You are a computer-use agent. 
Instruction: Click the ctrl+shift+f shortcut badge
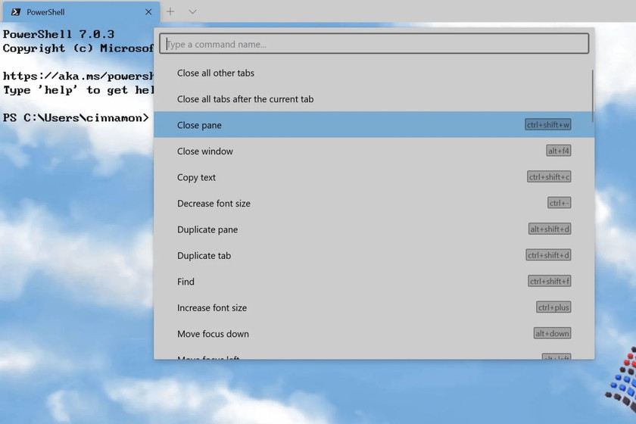pyautogui.click(x=550, y=281)
